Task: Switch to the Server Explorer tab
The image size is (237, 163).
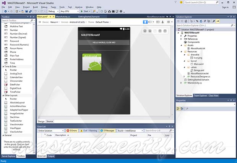Action: 9,156
